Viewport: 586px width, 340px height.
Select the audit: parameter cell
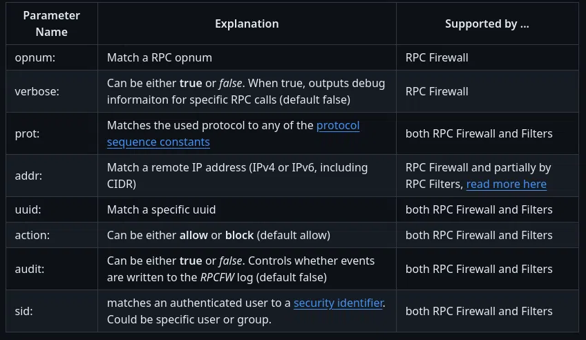coord(32,269)
